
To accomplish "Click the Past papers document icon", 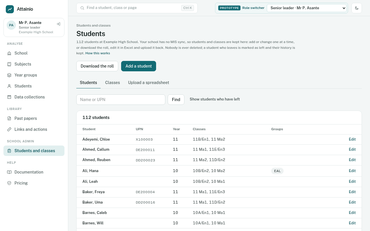I will (9, 118).
